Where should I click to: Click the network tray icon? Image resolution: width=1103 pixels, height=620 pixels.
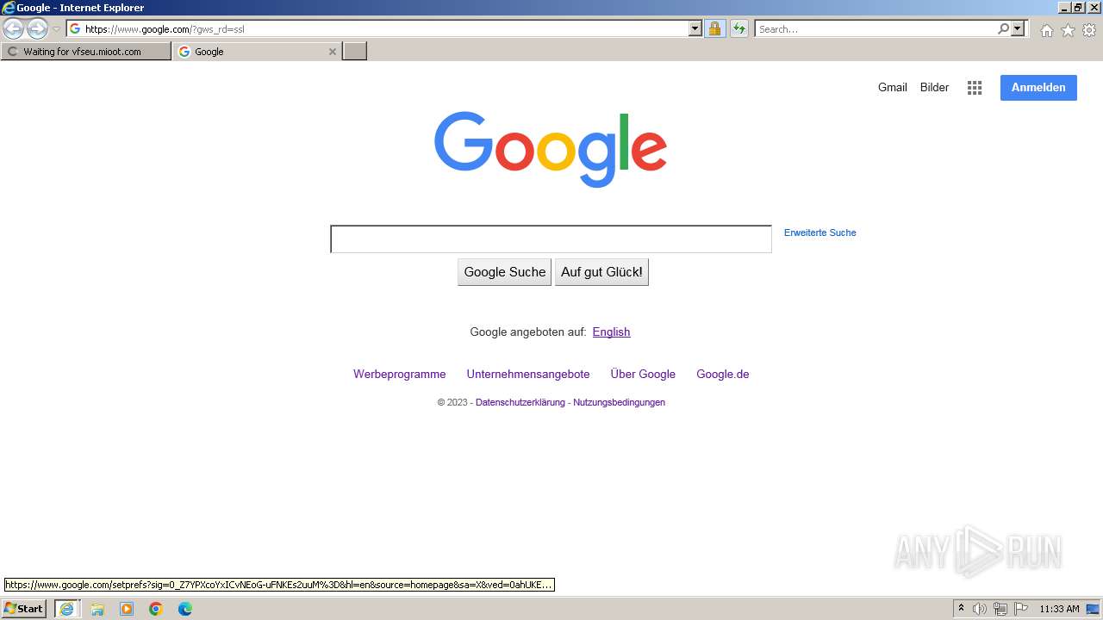(1000, 609)
